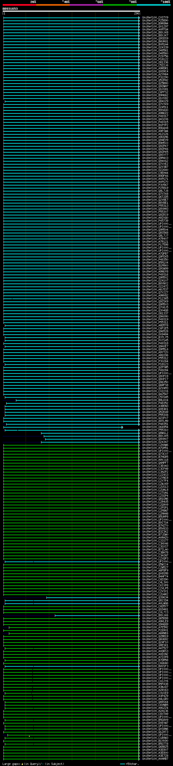Open hit UniRef100_D0EVW7
Viewport: 173px width, 766px height.
(x=155, y=723)
